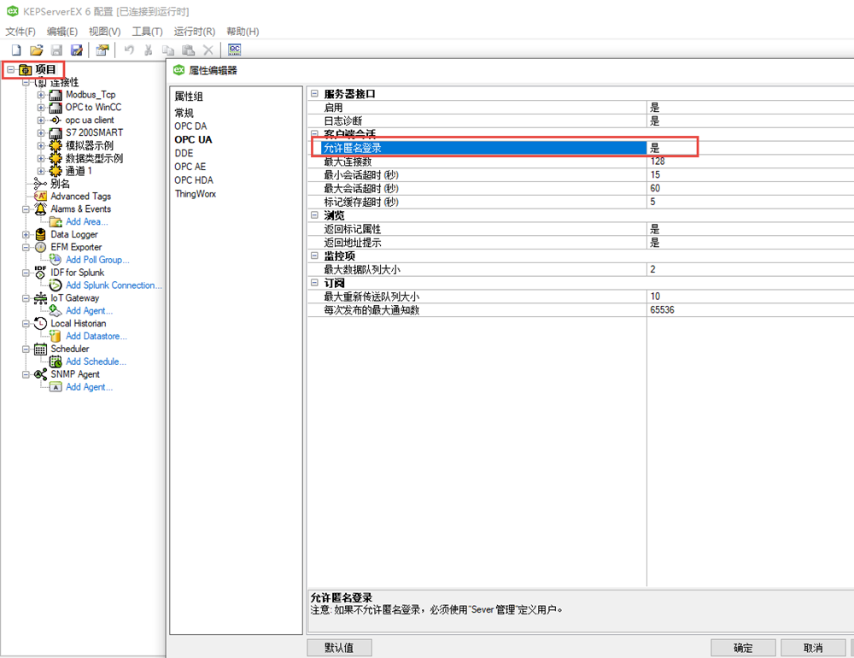Screen dimensions: 854x658
Task: Toggle the 启用 value field
Action: point(751,108)
